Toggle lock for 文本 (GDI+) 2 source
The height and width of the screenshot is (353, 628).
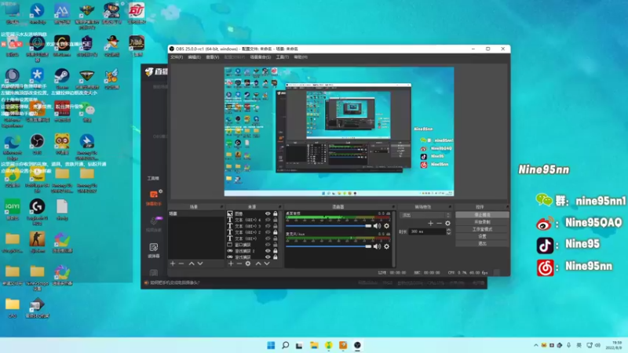coord(276,232)
